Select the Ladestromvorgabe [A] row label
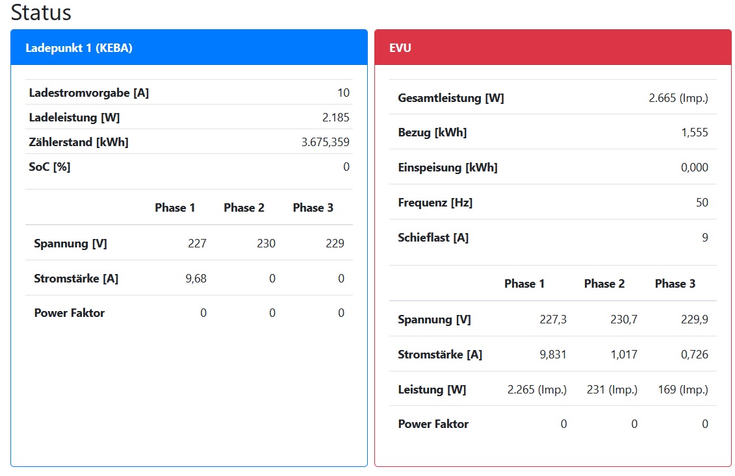 (89, 93)
